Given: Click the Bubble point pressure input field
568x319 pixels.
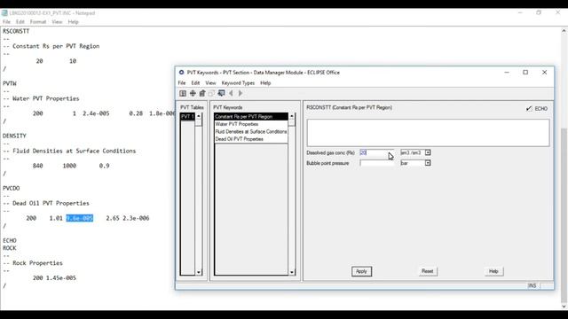Looking at the screenshot, I should [x=376, y=163].
